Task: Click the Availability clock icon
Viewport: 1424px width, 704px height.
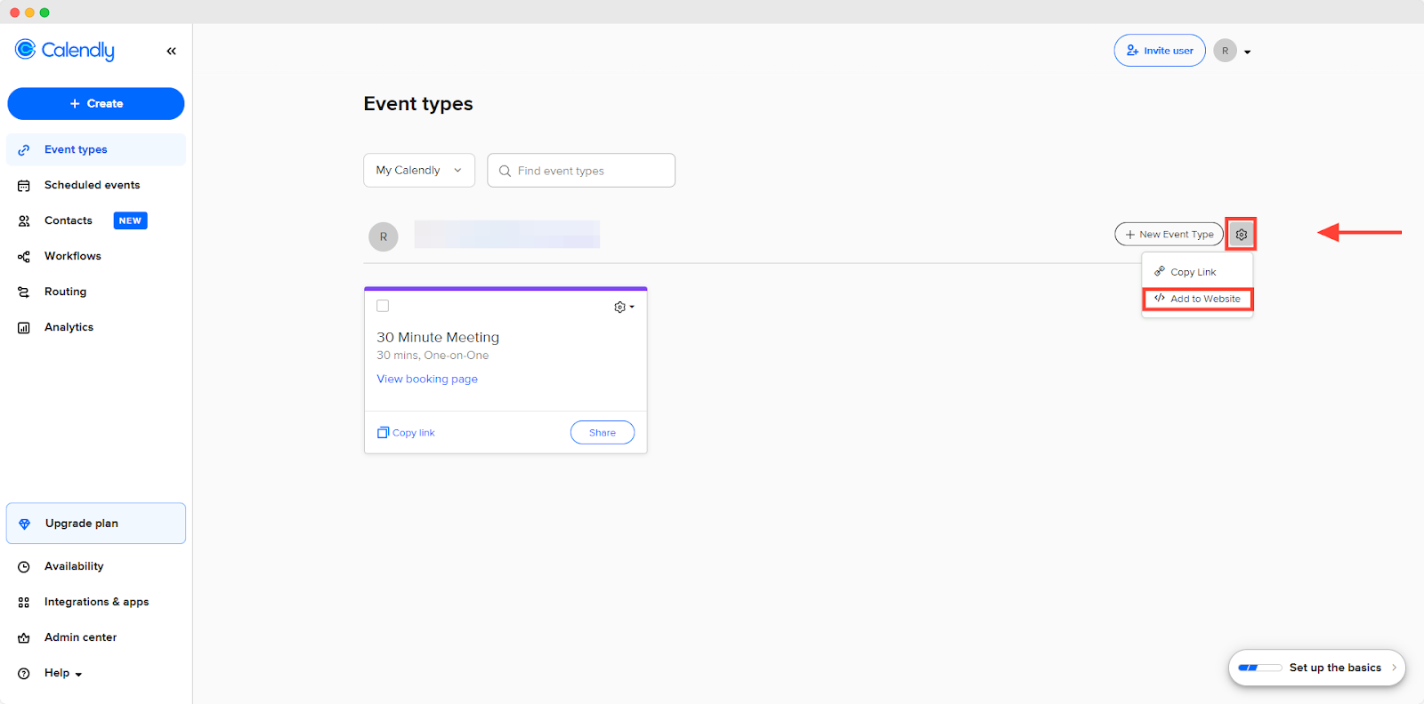Action: click(x=24, y=567)
